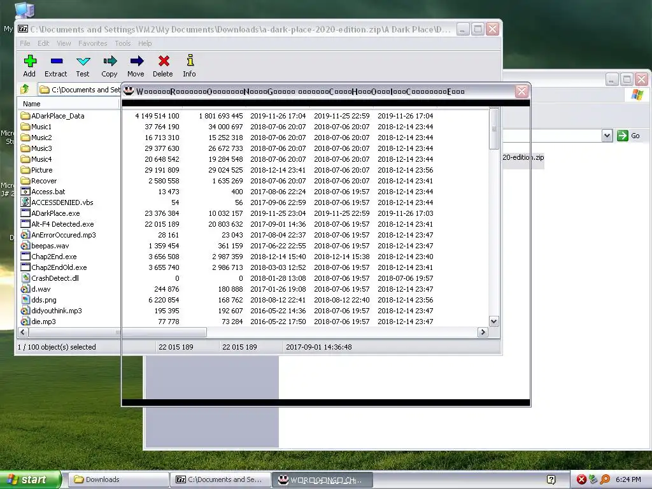Select the die.mp3 audio icon
The height and width of the screenshot is (489, 652).
point(25,321)
